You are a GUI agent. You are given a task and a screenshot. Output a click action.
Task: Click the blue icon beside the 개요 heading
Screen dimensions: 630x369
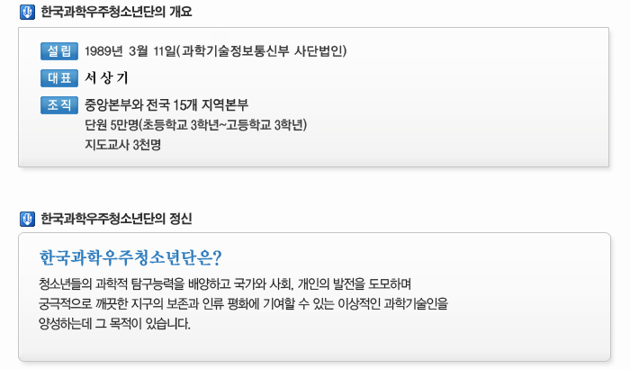26,13
